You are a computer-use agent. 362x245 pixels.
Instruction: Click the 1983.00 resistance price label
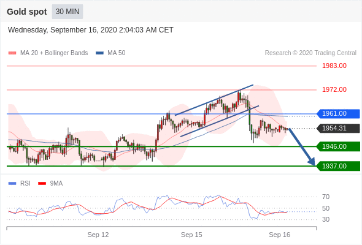tap(334, 66)
